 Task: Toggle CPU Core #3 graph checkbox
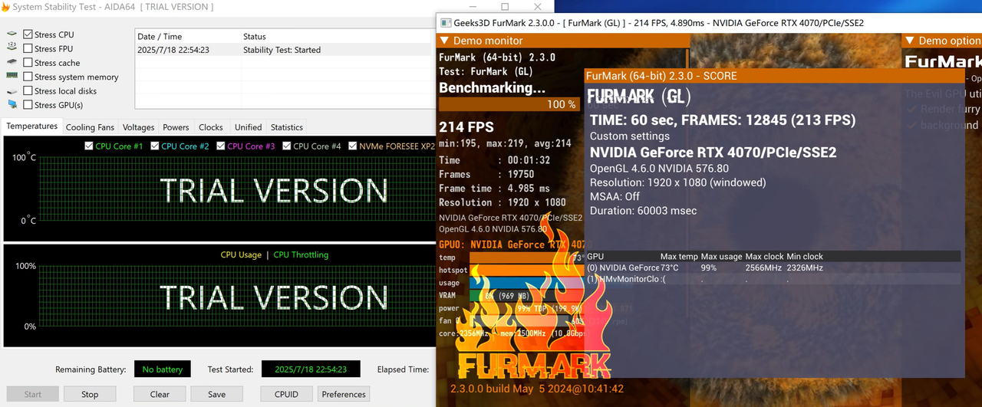coord(221,146)
